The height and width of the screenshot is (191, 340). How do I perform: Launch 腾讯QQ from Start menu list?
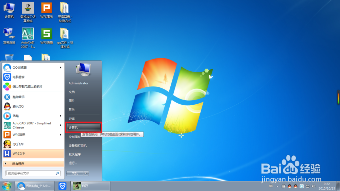(x=33, y=106)
